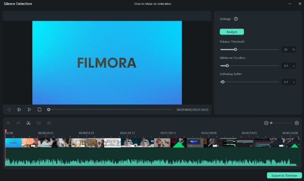
Task: Open the Settings help question-mark icon
Action: (x=236, y=19)
